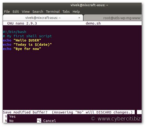This screenshot has width=146, height=127.
Task: Choose No to discard changes
Action: tap(11, 121)
